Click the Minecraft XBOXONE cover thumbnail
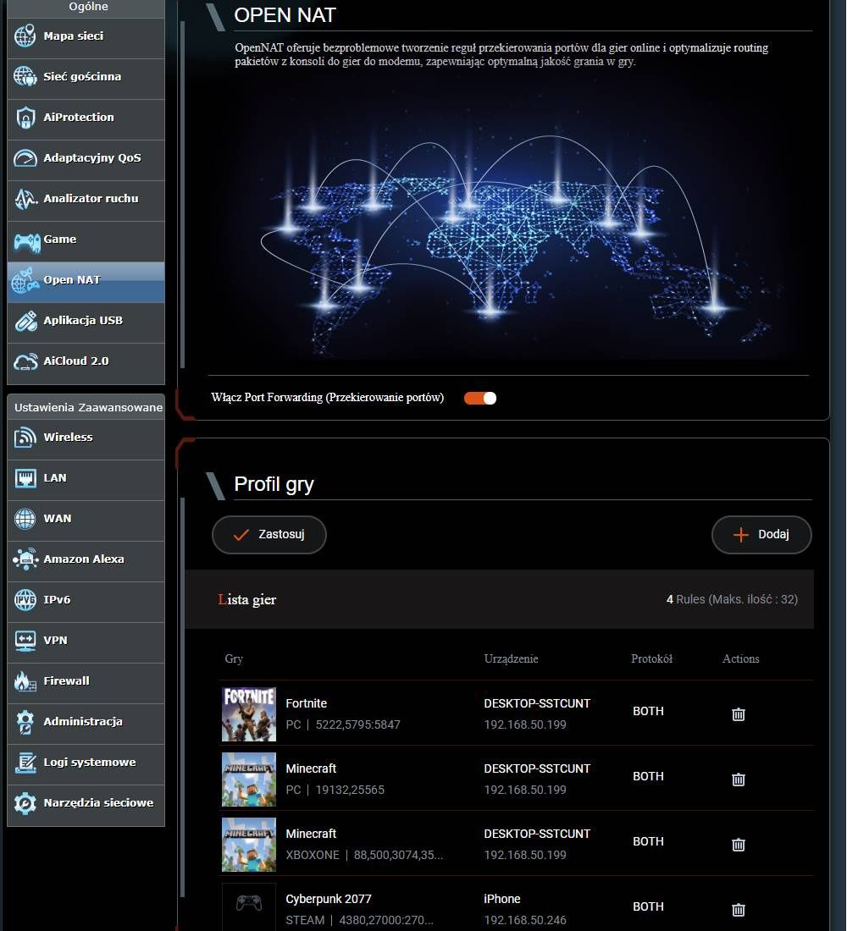This screenshot has height=931, width=847. click(249, 845)
